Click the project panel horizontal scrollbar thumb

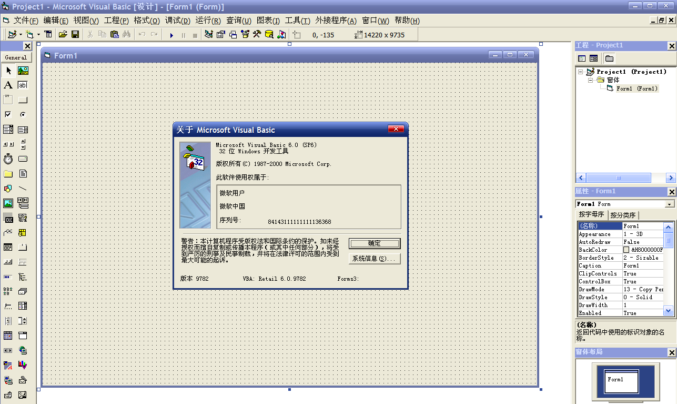point(618,178)
